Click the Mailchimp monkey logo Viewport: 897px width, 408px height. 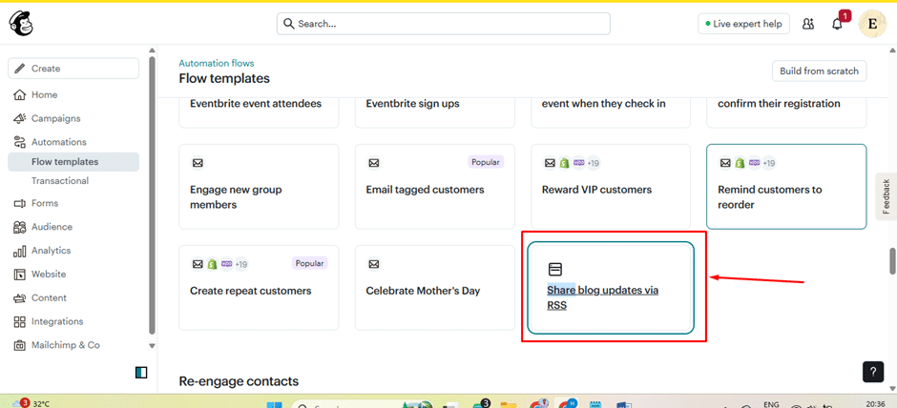pyautogui.click(x=21, y=24)
